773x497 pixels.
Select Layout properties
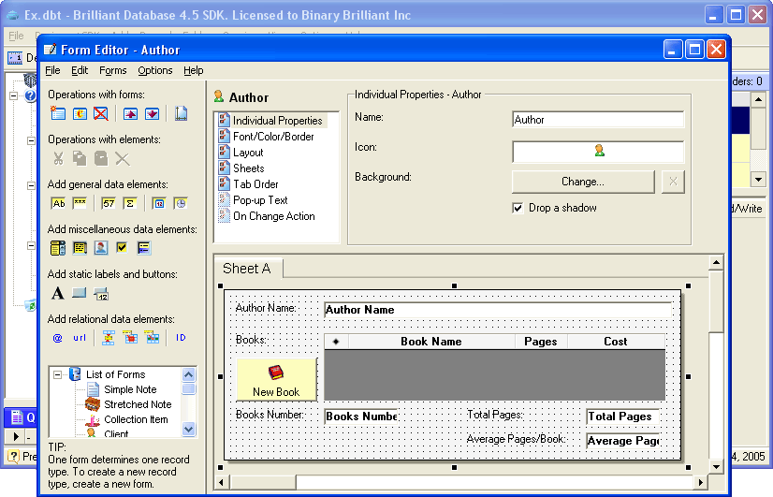[248, 153]
